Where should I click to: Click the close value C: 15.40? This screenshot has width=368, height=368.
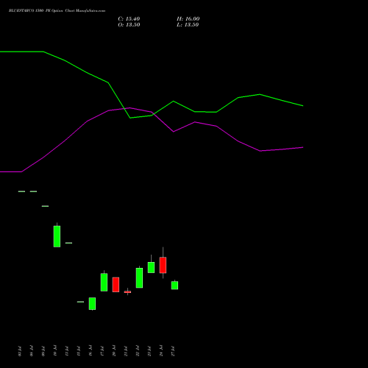(129, 19)
